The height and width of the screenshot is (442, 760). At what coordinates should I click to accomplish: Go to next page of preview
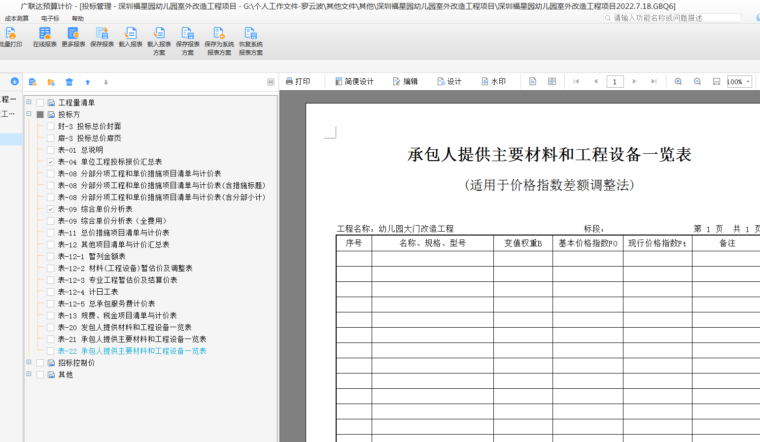pos(634,81)
